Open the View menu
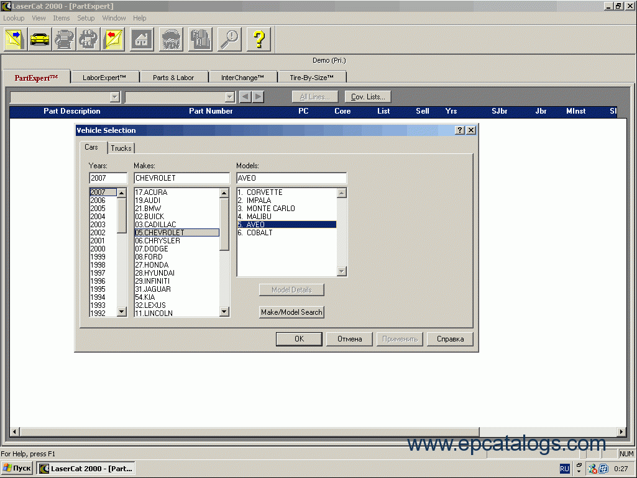 (39, 18)
